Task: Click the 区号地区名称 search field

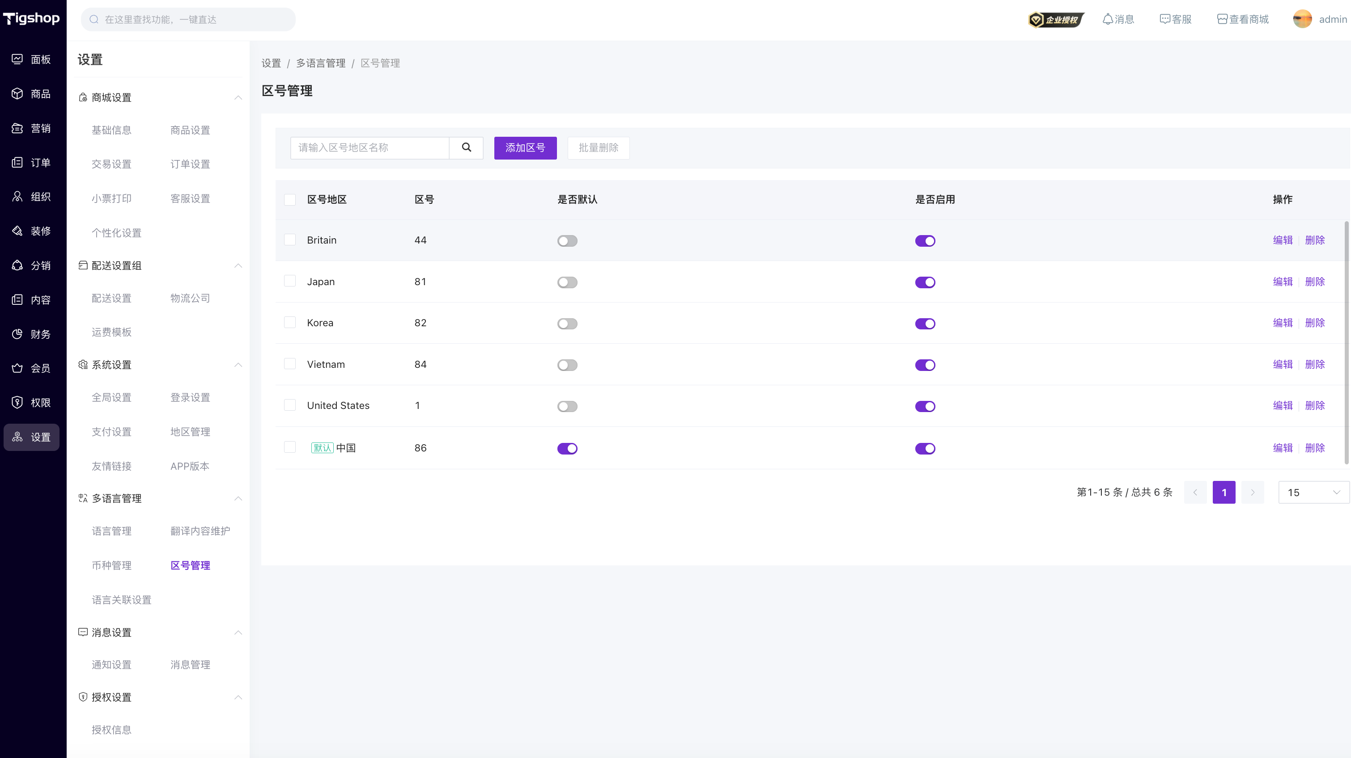Action: click(370, 148)
